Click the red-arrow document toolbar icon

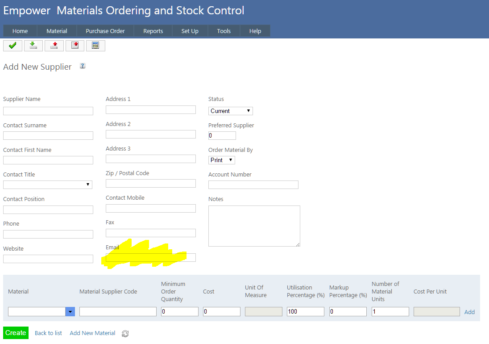click(x=75, y=46)
